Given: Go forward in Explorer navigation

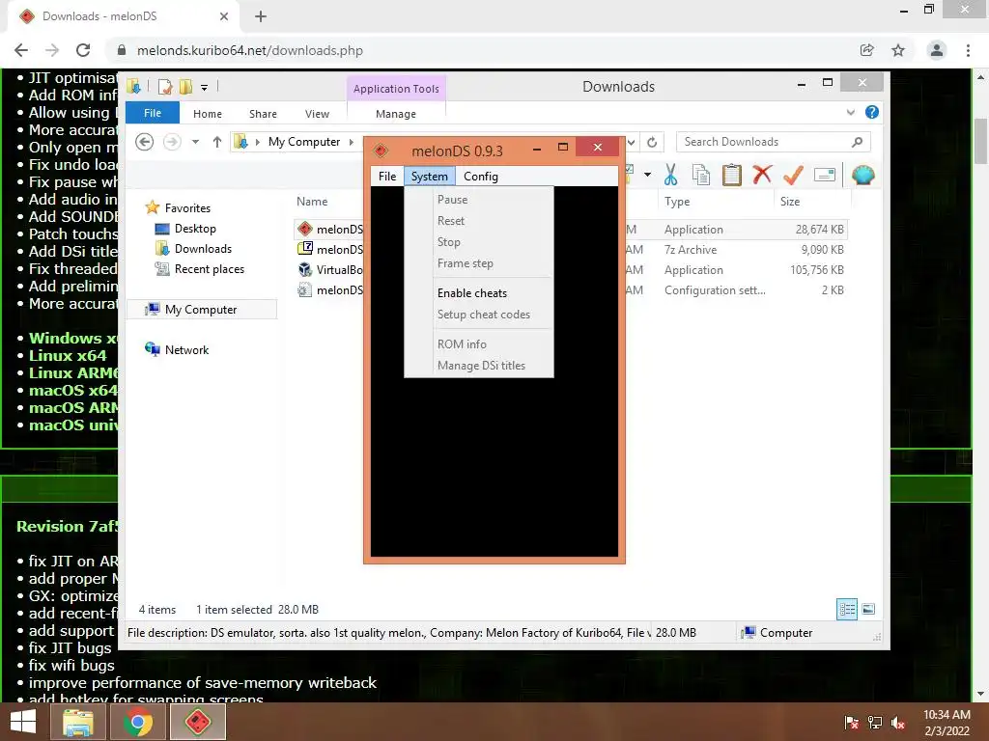Looking at the screenshot, I should tap(172, 142).
